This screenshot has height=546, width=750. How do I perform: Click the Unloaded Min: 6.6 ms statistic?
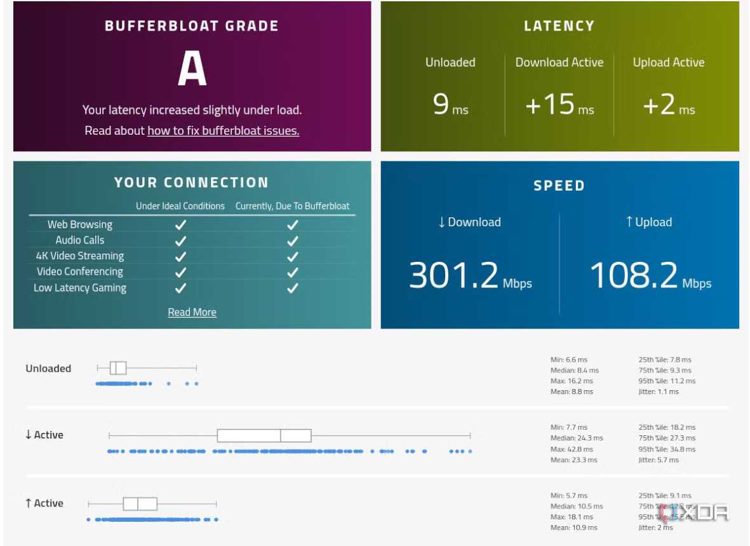(569, 360)
